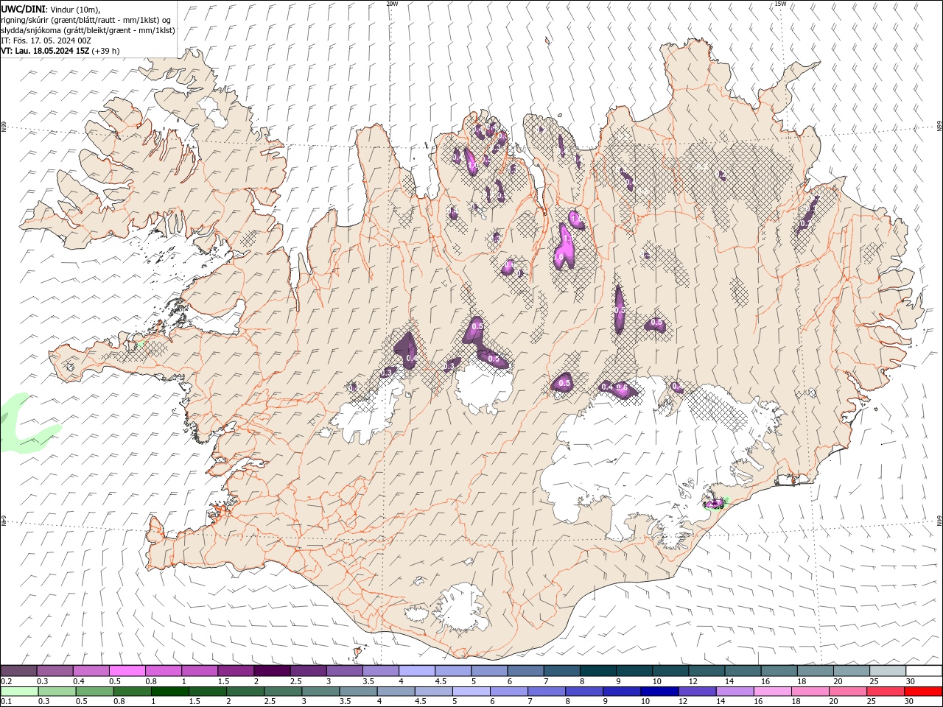Select the 9–10 deep blue swatch, lower legend

(x=620, y=692)
